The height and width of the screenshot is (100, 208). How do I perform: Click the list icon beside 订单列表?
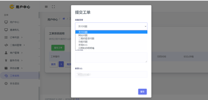pos(6,37)
